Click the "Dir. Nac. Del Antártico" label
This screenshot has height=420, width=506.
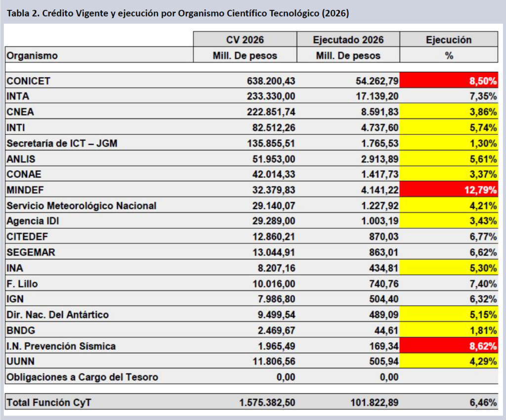[x=58, y=315]
